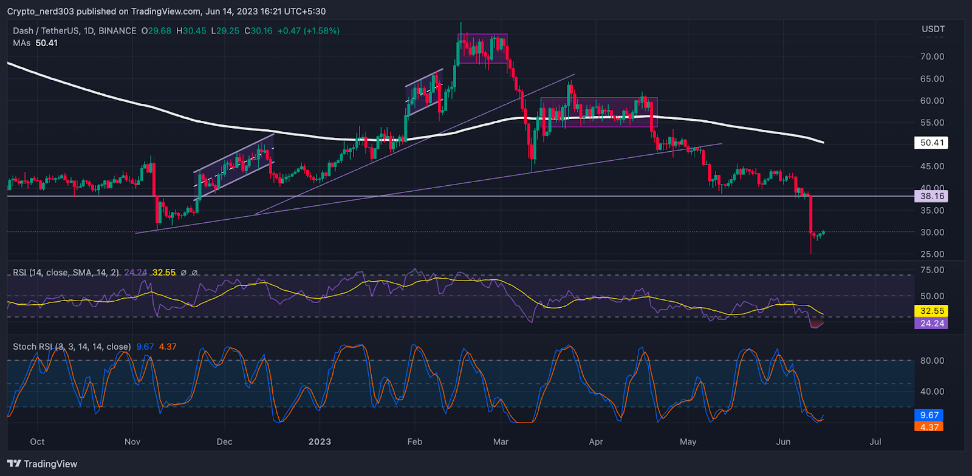This screenshot has height=476, width=972.
Task: Click the yellow 32.55 tag on the RSI axis
Action: (932, 311)
